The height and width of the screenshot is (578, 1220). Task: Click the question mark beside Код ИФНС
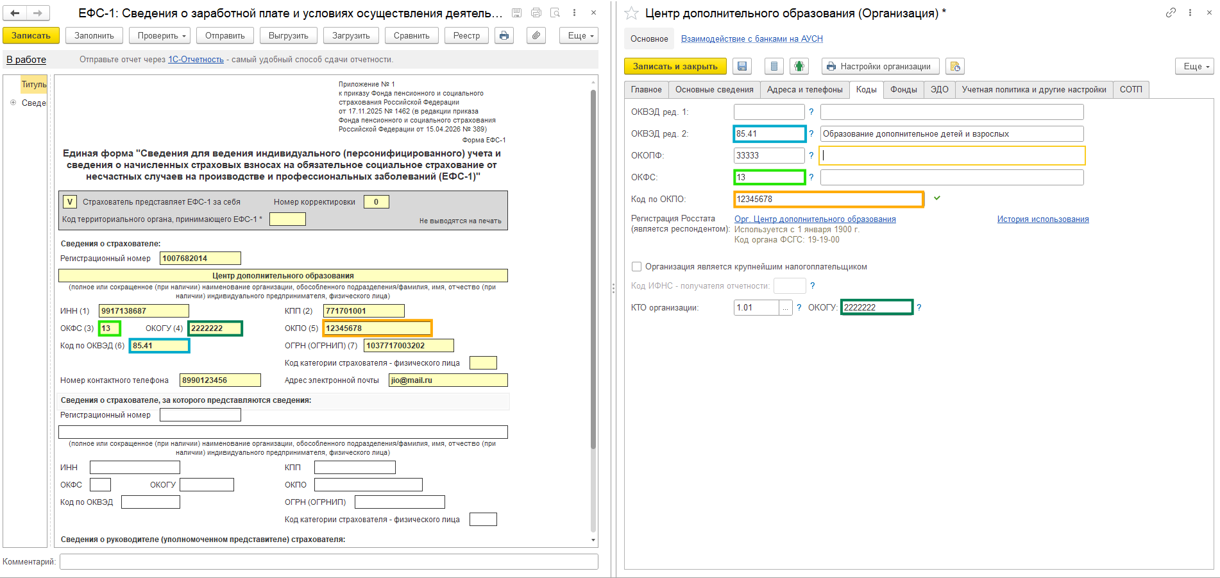pyautogui.click(x=813, y=285)
